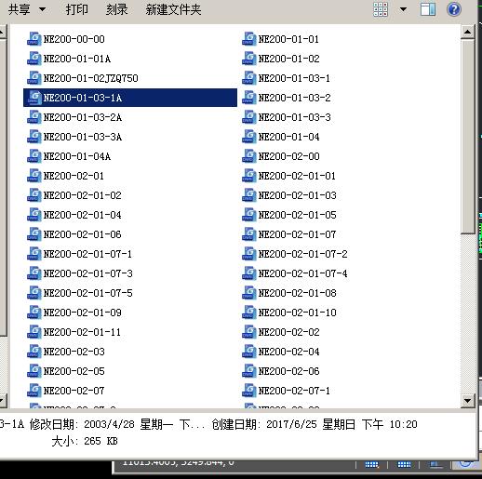482x479 pixels.
Task: Select file icon for NE200-01-03-2
Action: point(249,98)
